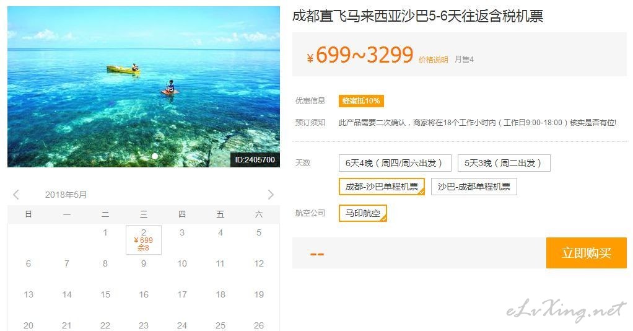Pick May 2 priced ¥699 in calendar
This screenshot has width=633, height=331.
coord(144,240)
